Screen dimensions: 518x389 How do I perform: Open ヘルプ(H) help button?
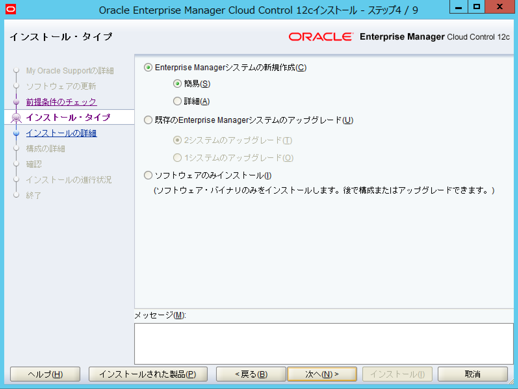[x=45, y=374]
